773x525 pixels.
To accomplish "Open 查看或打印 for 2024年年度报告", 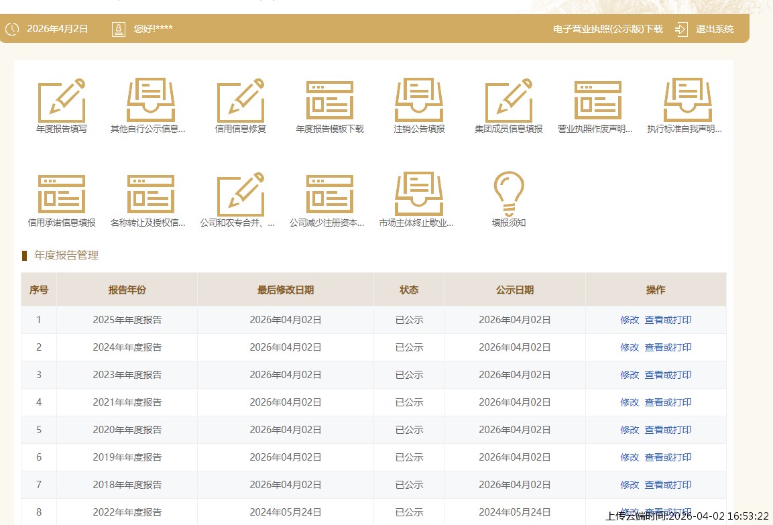I will click(x=668, y=347).
